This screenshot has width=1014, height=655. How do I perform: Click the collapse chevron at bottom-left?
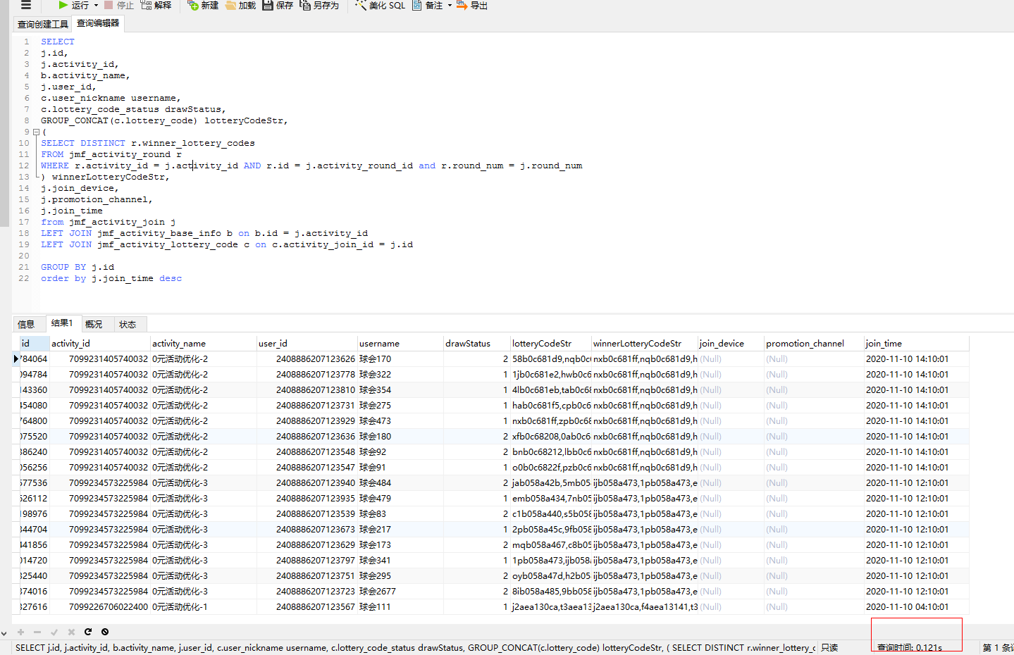[x=4, y=633]
